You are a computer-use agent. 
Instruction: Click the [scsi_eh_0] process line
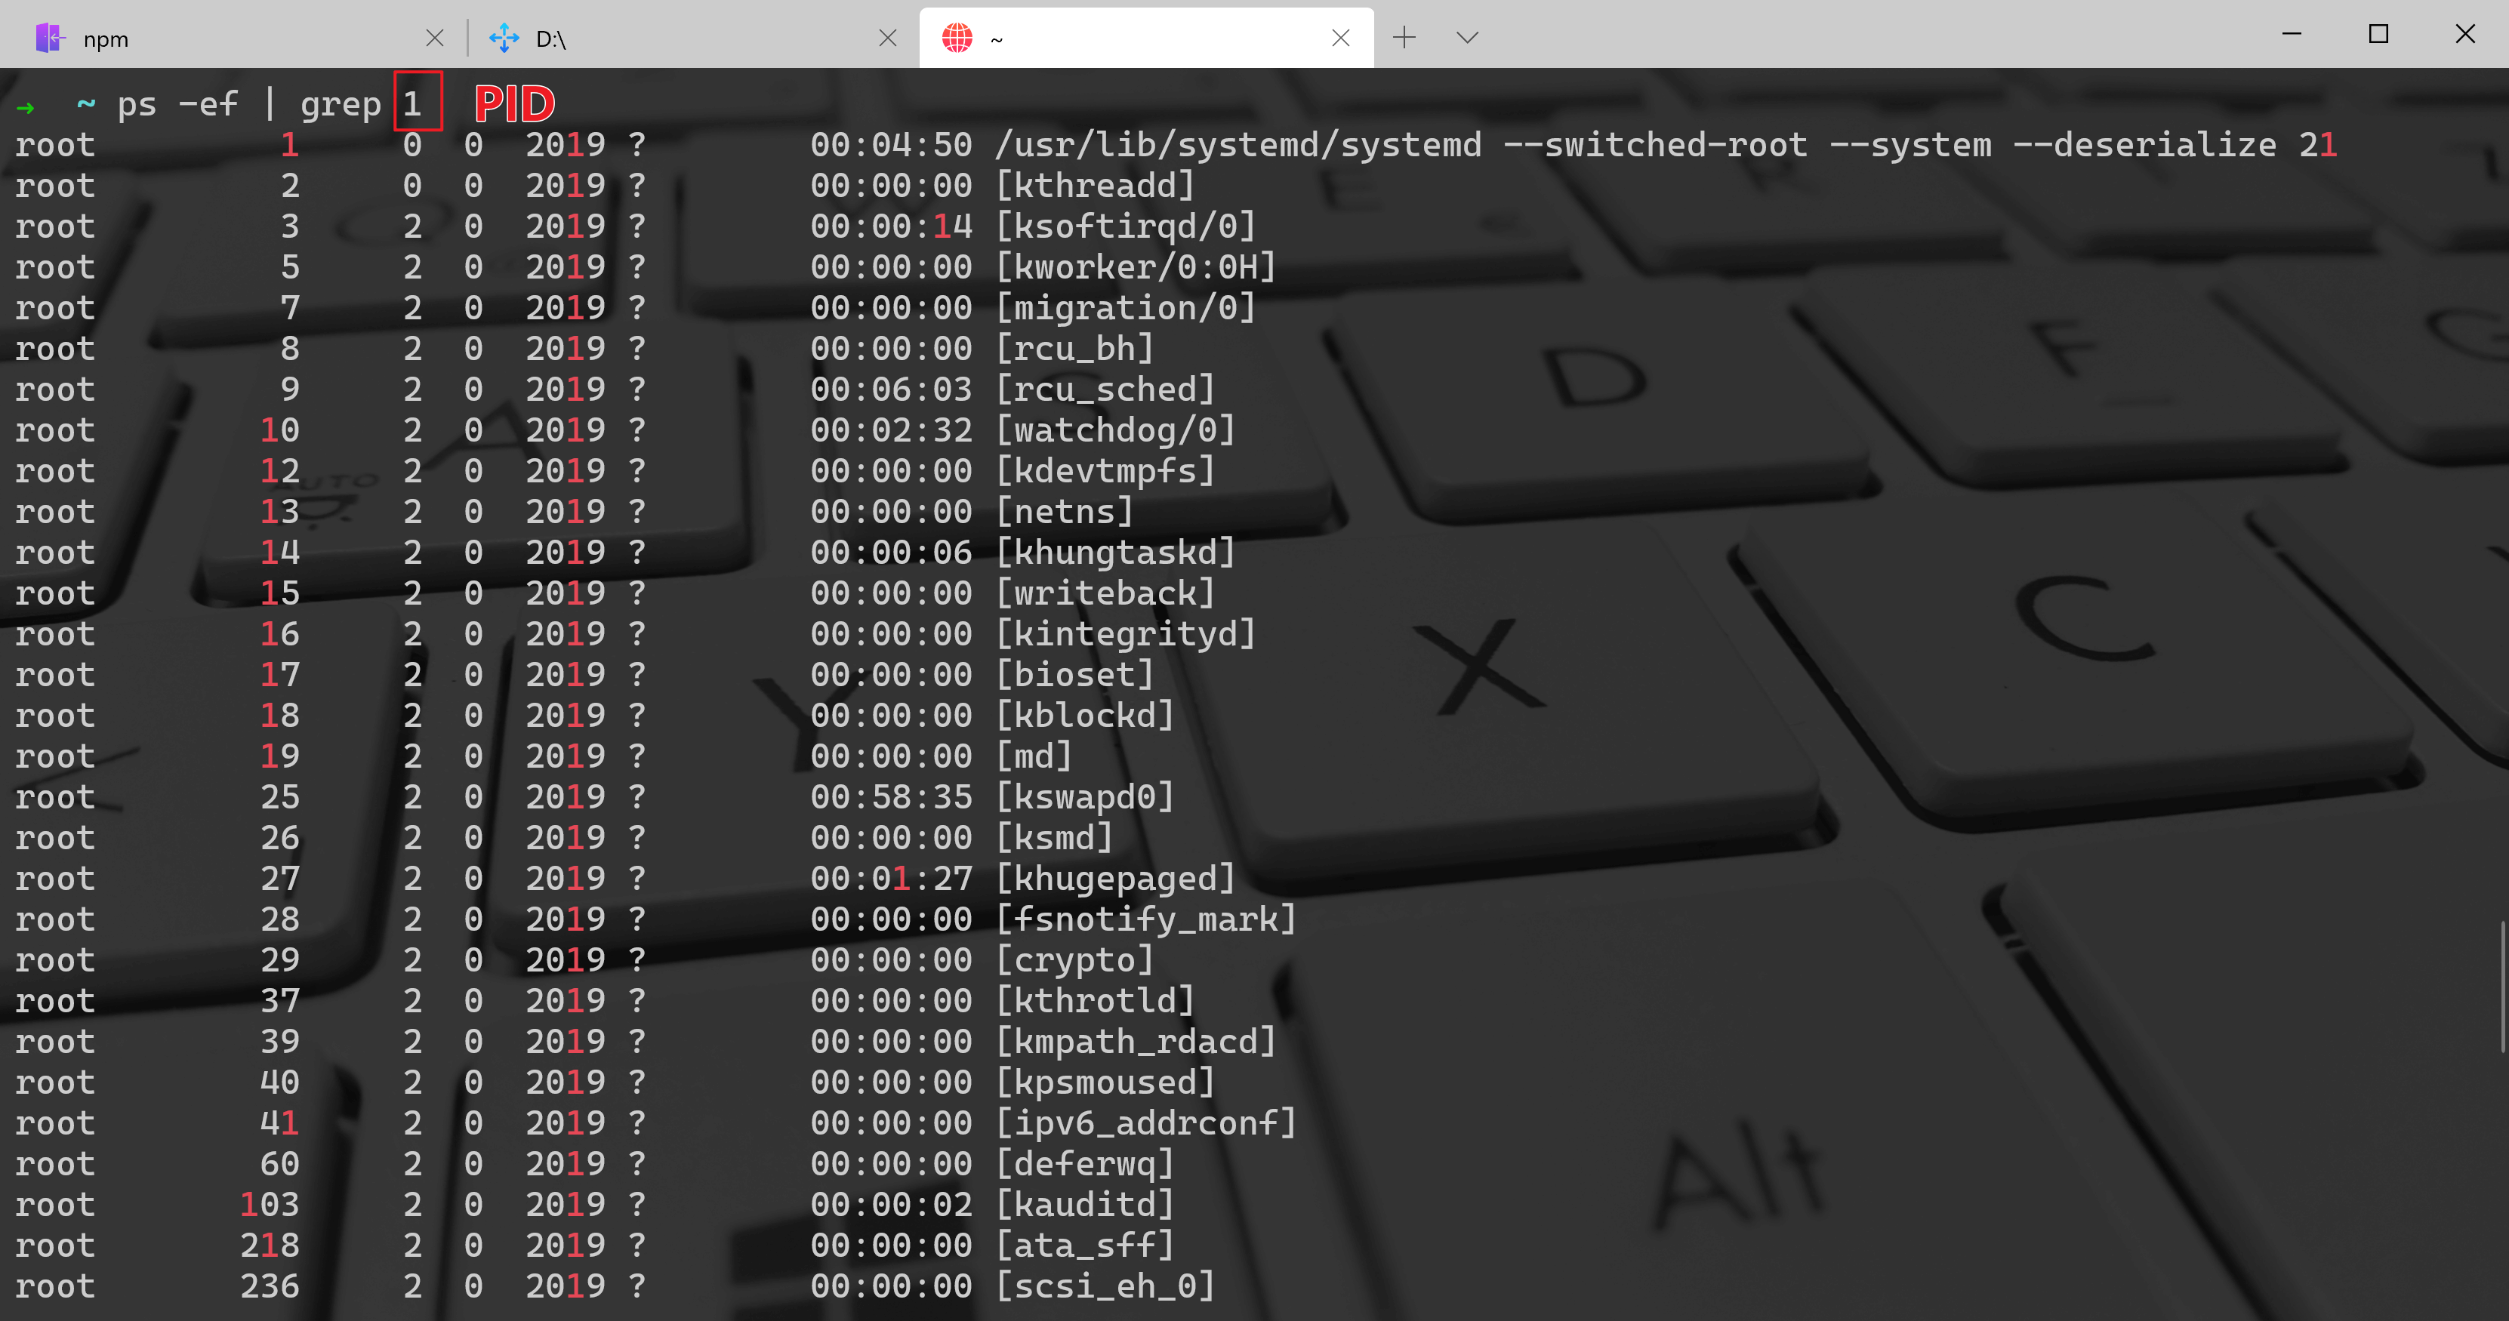[1105, 1286]
